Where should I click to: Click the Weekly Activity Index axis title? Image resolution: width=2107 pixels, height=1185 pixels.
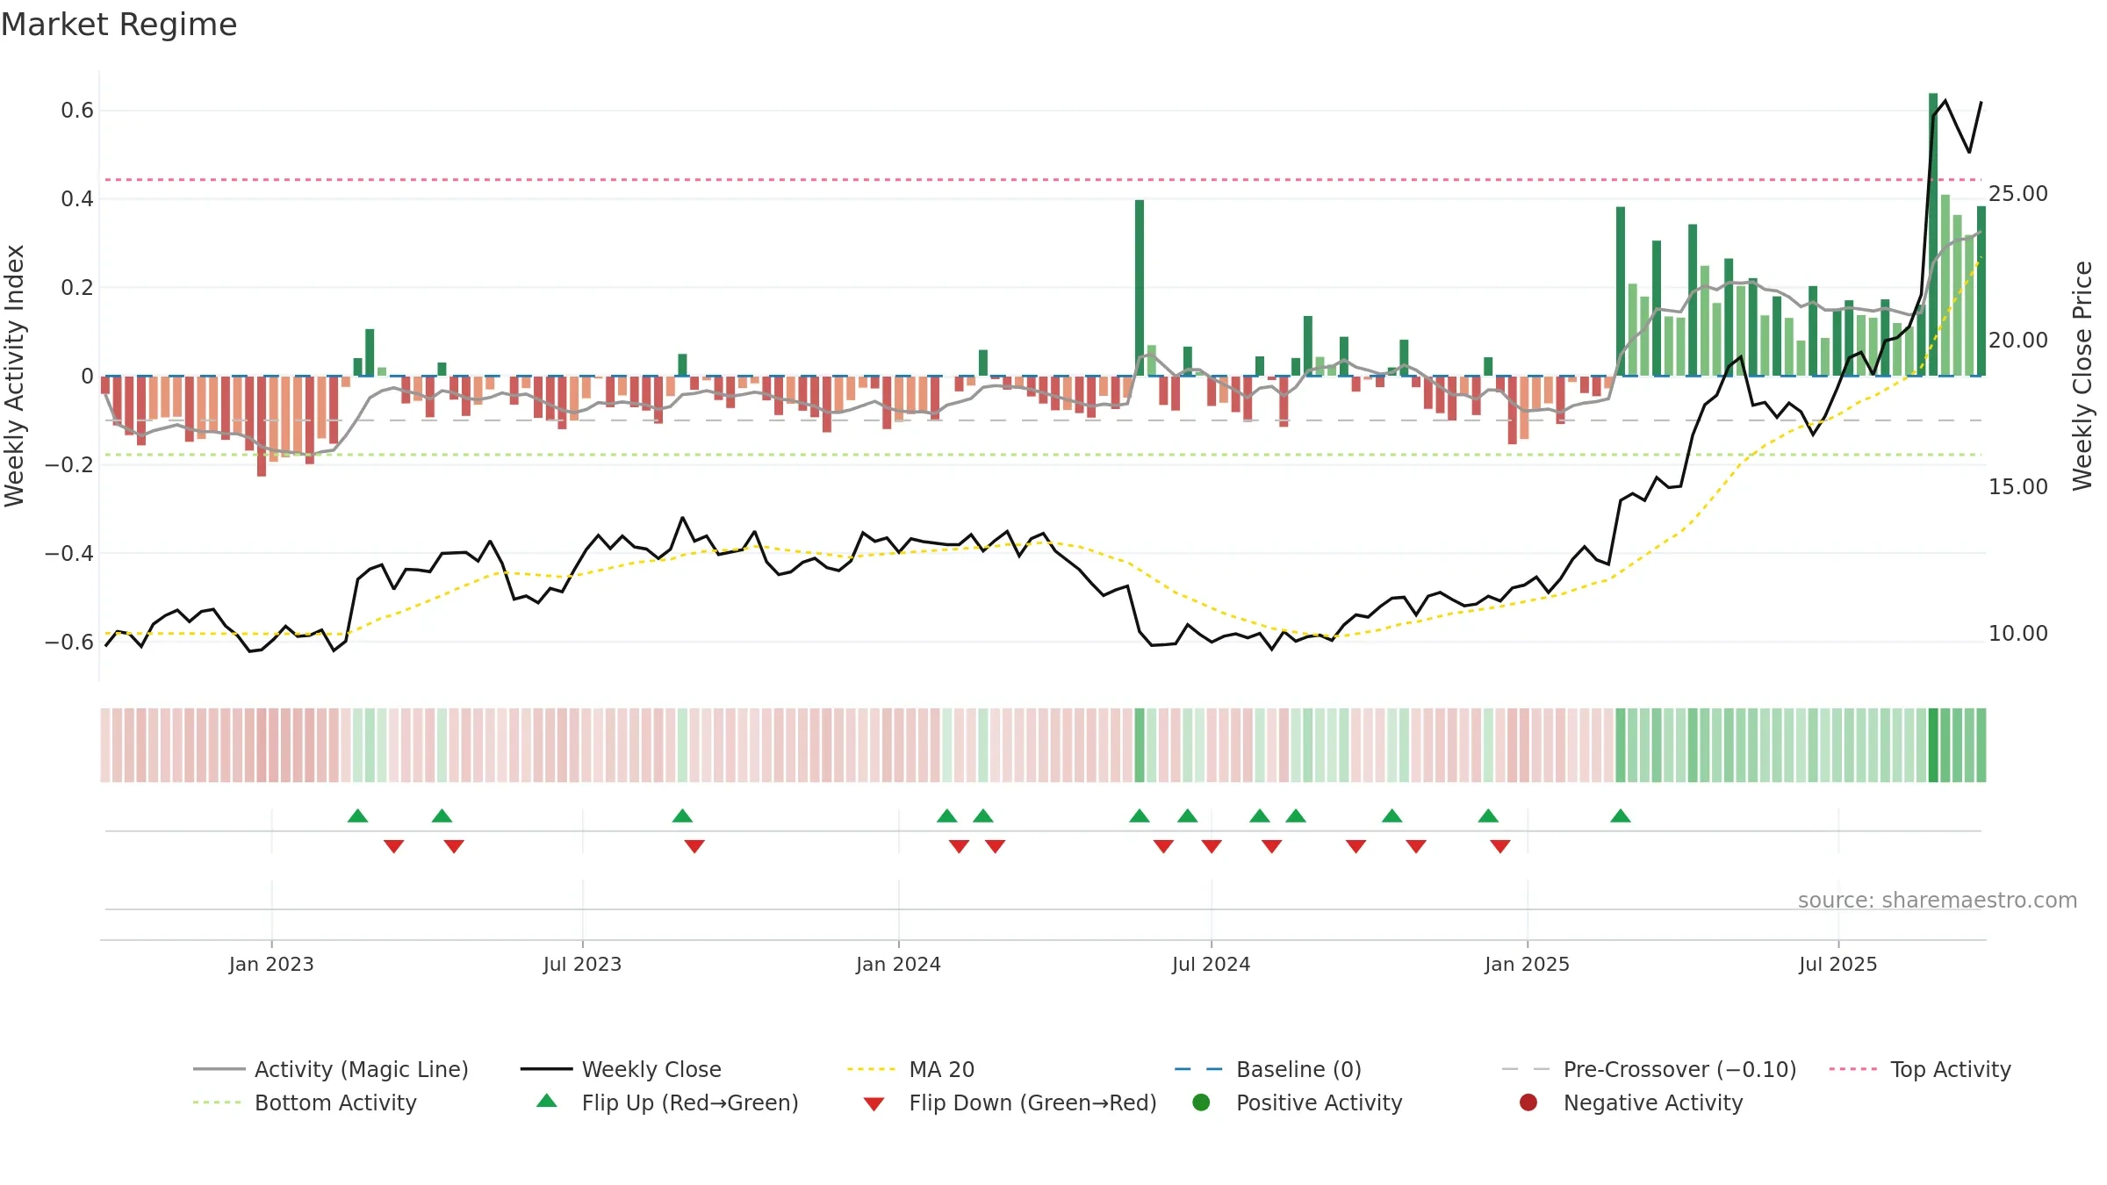tap(15, 376)
